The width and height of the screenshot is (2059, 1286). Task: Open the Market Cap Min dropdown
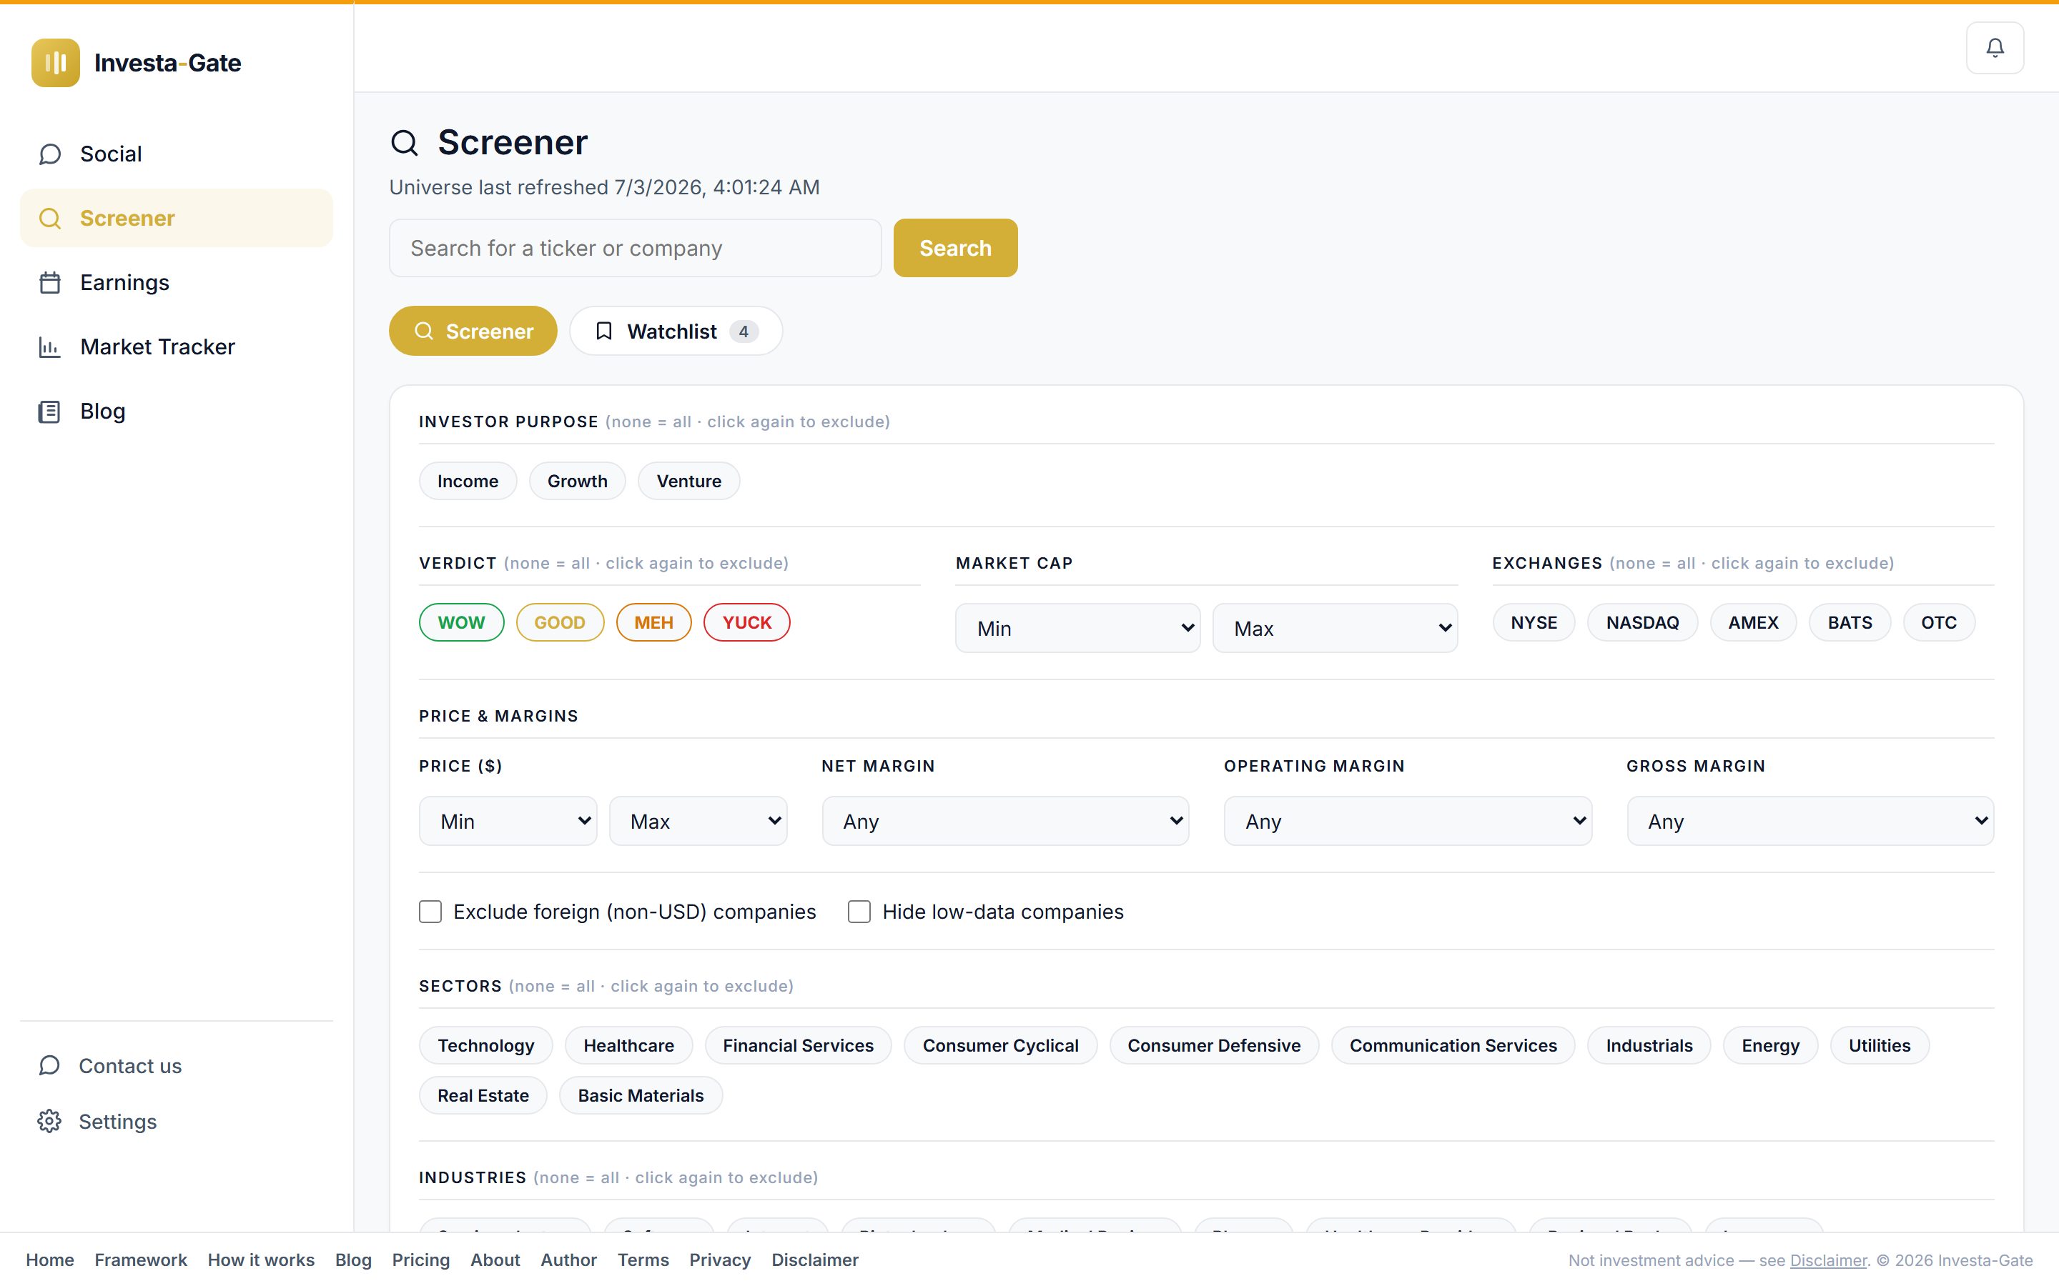click(x=1078, y=629)
